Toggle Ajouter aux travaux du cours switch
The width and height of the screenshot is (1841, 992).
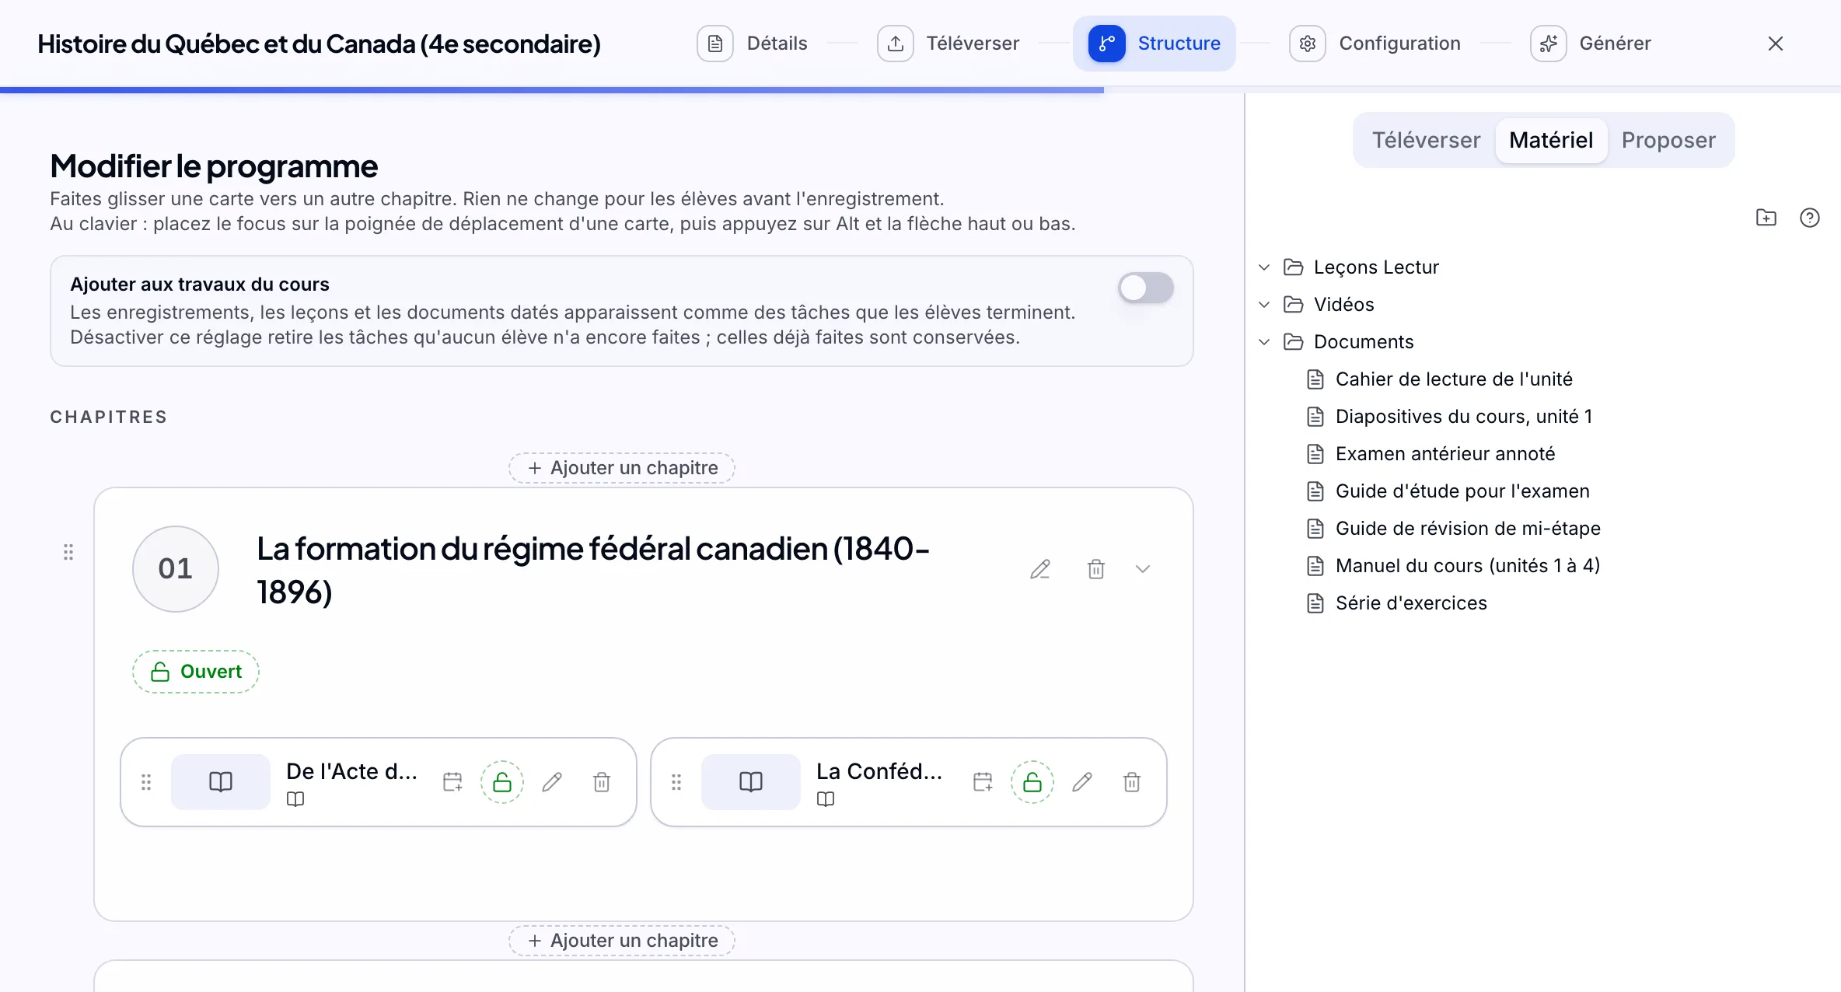click(1146, 288)
